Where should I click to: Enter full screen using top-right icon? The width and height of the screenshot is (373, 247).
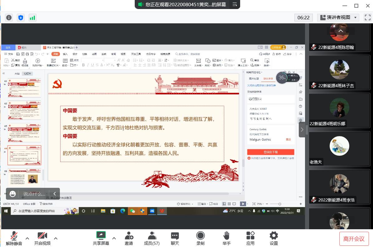pos(367,18)
